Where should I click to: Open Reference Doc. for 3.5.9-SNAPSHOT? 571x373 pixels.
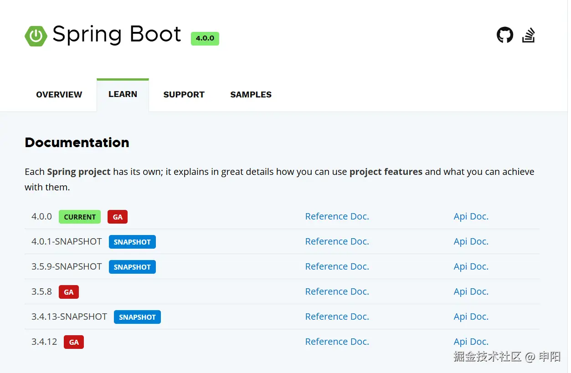pyautogui.click(x=337, y=266)
